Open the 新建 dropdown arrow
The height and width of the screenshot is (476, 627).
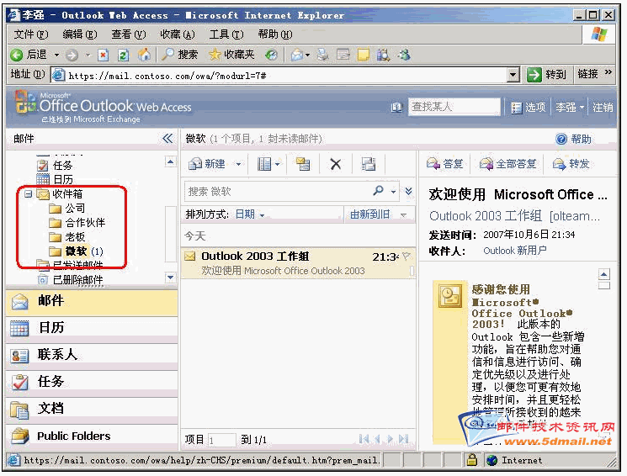[x=239, y=164]
